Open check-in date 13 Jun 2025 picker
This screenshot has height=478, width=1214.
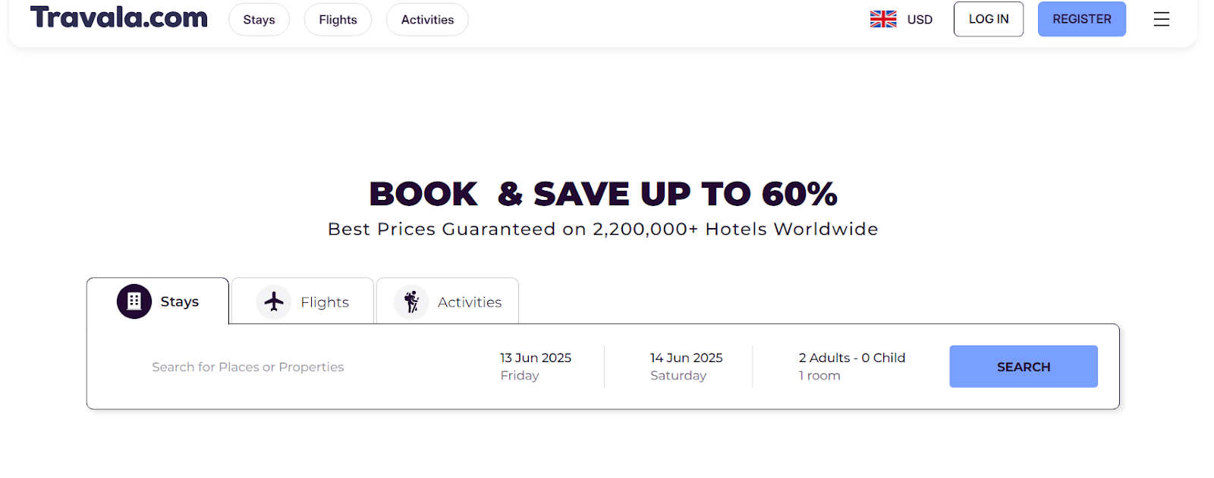(x=536, y=367)
